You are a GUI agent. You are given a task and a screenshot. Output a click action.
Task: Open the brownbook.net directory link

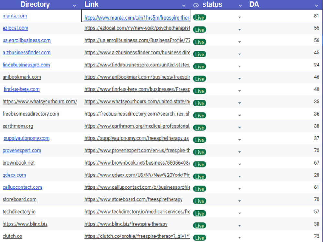18,163
